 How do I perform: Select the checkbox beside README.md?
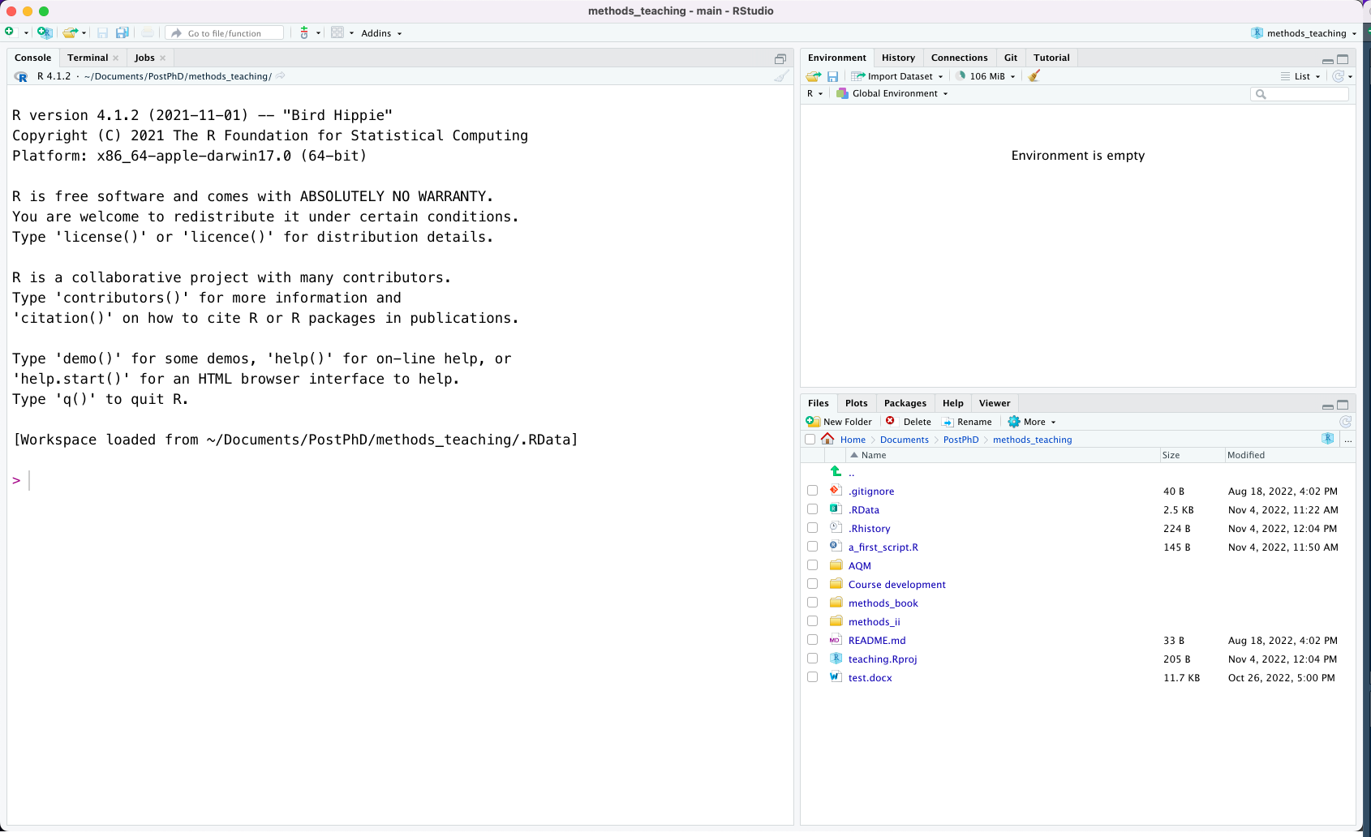pyautogui.click(x=811, y=639)
